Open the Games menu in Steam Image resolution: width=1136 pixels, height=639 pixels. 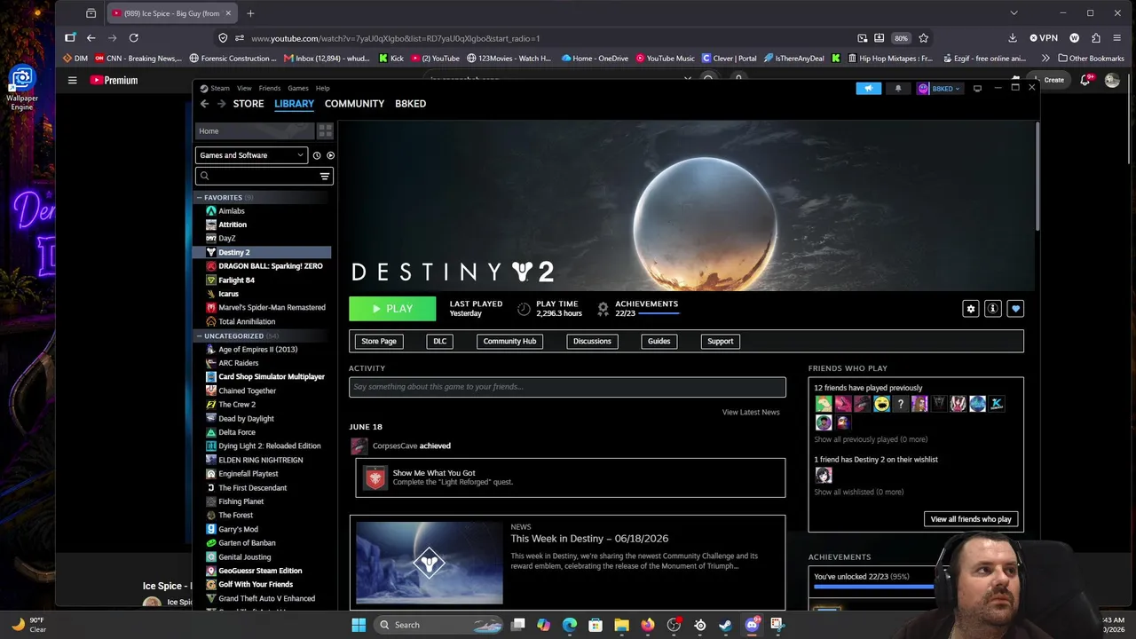[x=298, y=88]
